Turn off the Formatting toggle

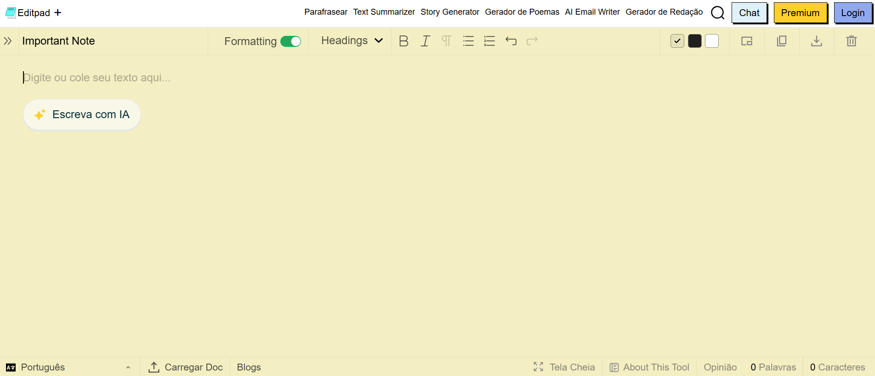290,41
